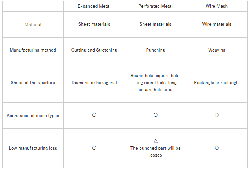Click the Shape of the aperture label
The width and height of the screenshot is (250, 169).
33,83
